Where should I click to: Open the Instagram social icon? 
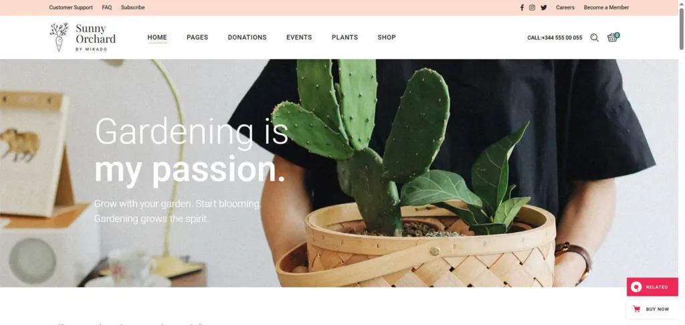pyautogui.click(x=532, y=7)
